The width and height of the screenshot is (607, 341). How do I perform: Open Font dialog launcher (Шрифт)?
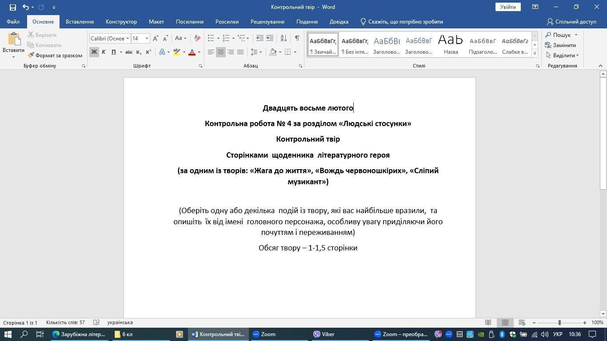tap(200, 66)
